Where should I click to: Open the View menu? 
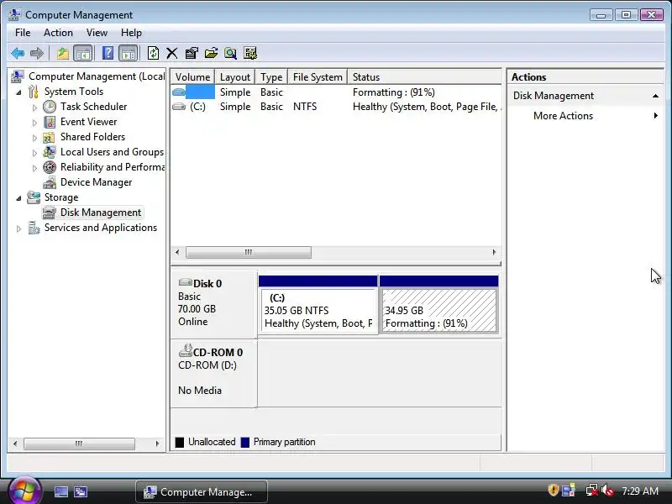97,33
